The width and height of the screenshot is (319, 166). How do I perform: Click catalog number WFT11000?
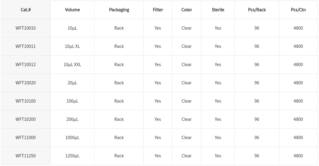[x=26, y=138]
